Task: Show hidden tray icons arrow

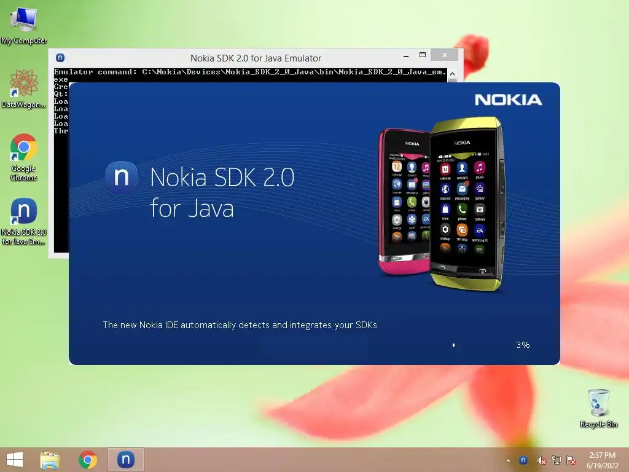Action: tap(508, 460)
